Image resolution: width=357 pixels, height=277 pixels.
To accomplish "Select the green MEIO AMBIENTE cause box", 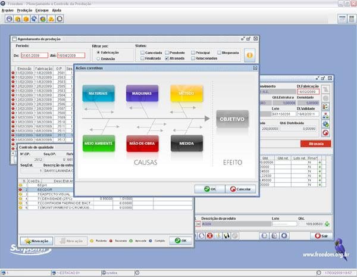I will [99, 144].
